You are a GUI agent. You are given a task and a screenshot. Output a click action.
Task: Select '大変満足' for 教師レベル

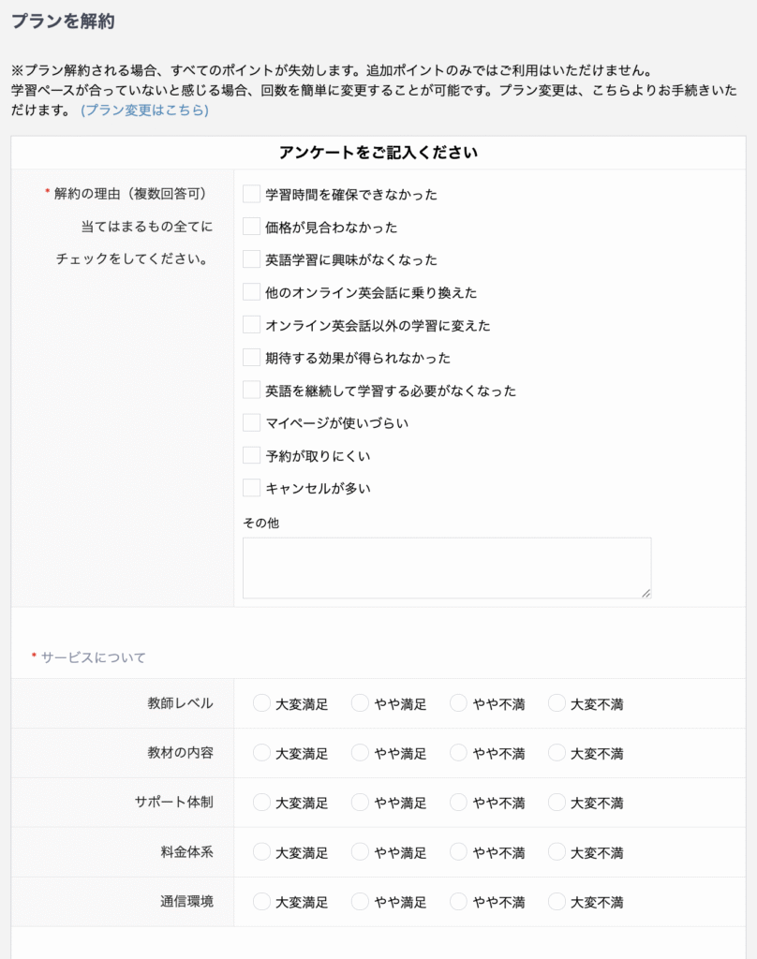click(261, 703)
